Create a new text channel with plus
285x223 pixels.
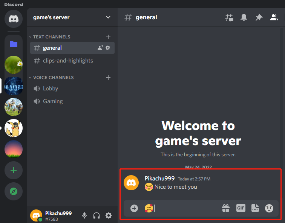click(x=108, y=37)
